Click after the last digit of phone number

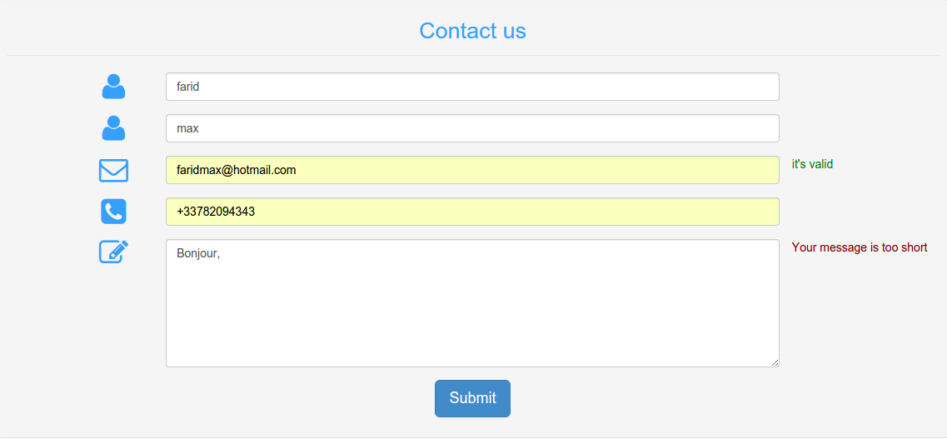256,212
